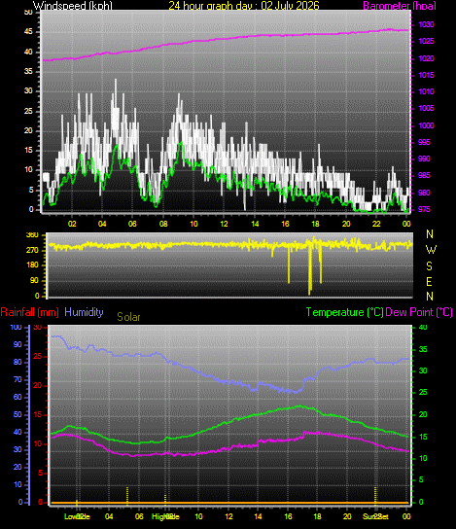Select the Rainfall (mm) legend label
This screenshot has width=456, height=529.
click(x=30, y=312)
